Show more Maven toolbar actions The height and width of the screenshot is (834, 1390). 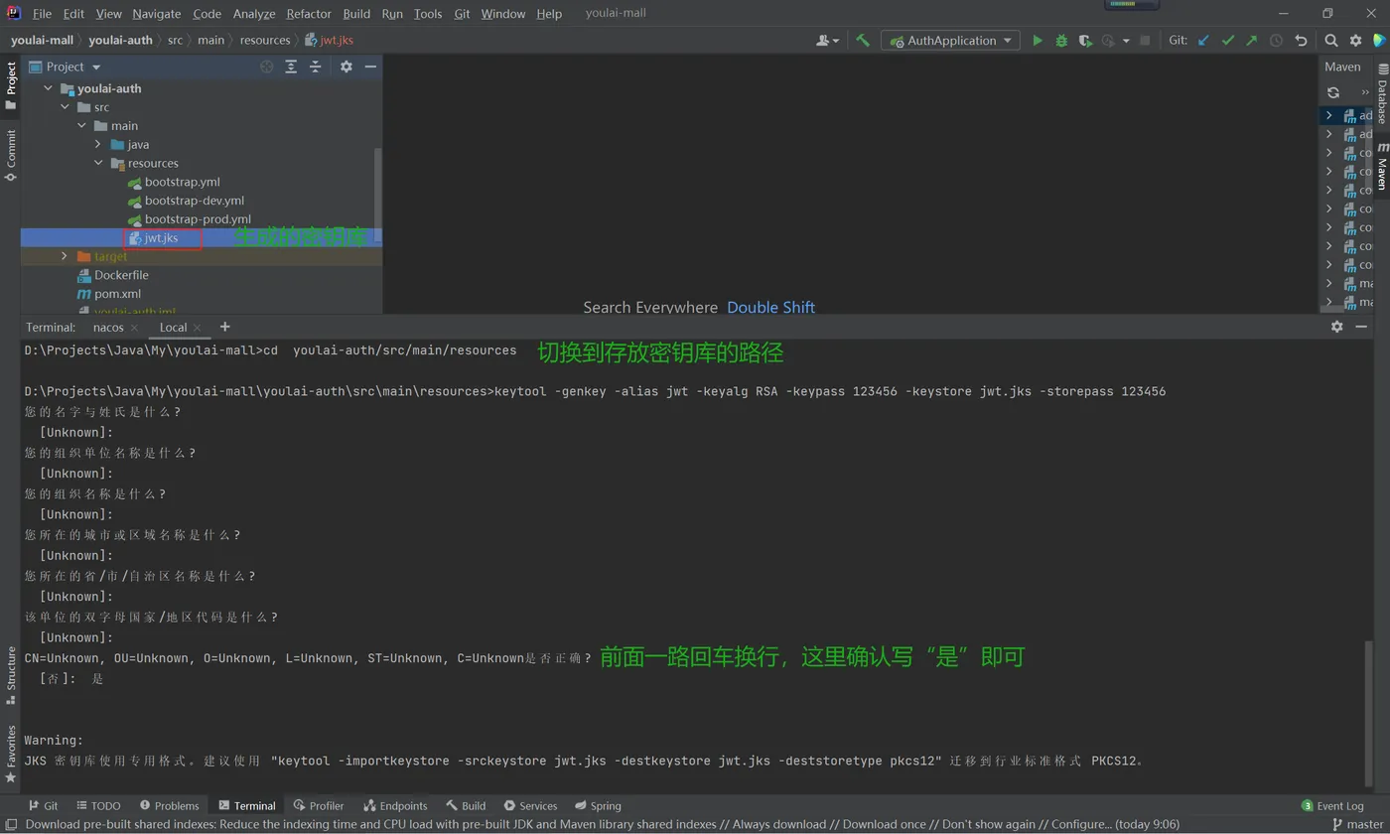pos(1364,92)
